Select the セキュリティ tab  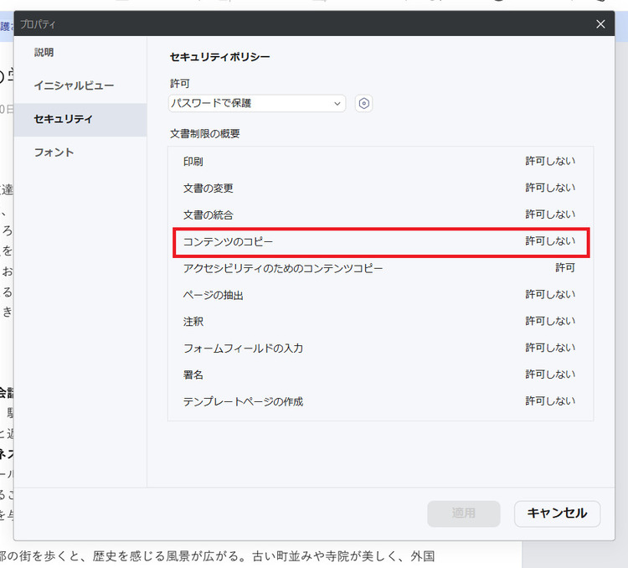click(63, 119)
